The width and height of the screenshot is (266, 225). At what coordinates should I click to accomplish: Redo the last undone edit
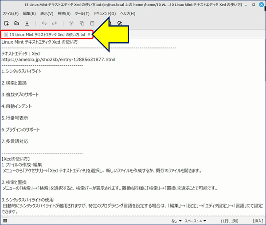(55, 23)
